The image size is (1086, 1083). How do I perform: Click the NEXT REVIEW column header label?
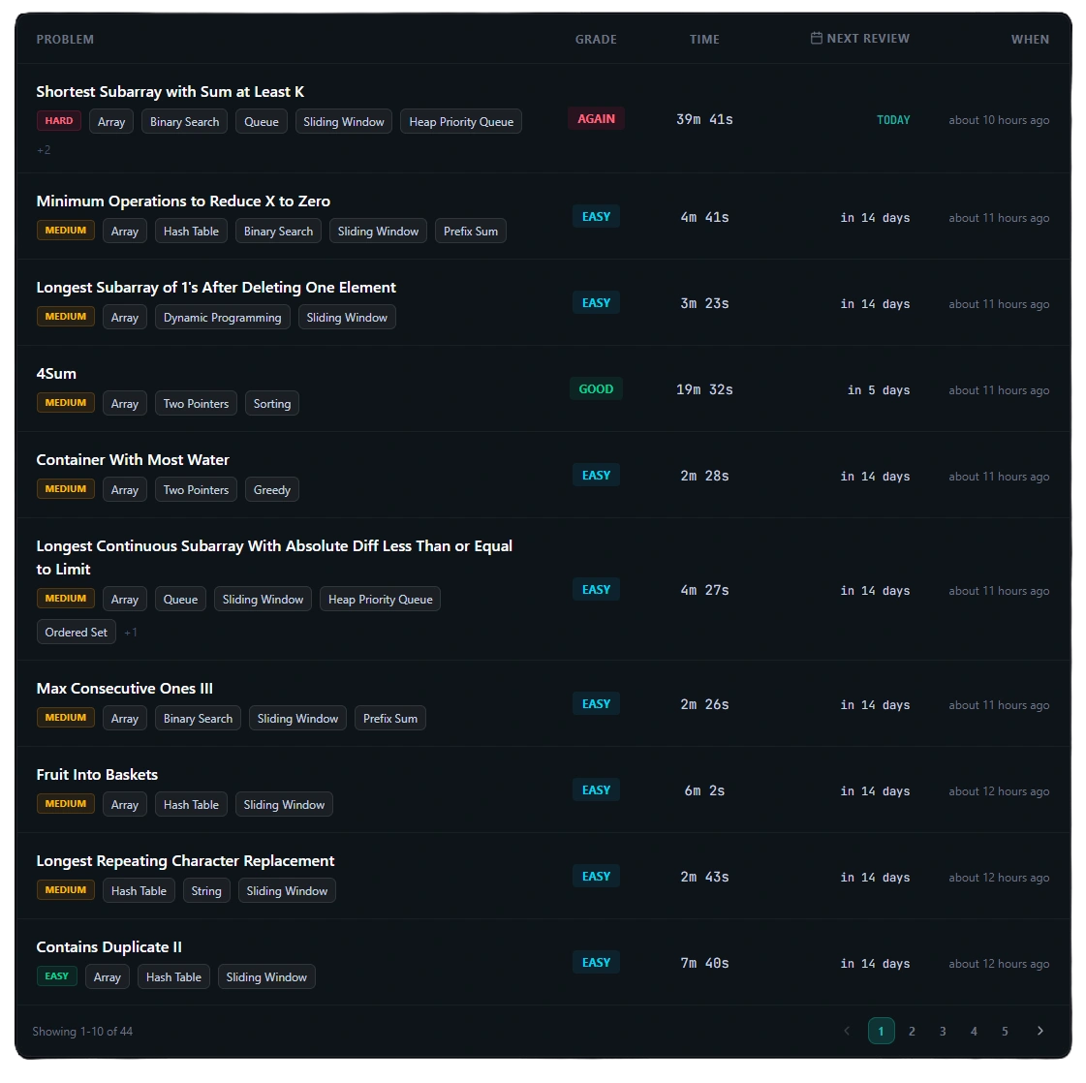point(868,38)
